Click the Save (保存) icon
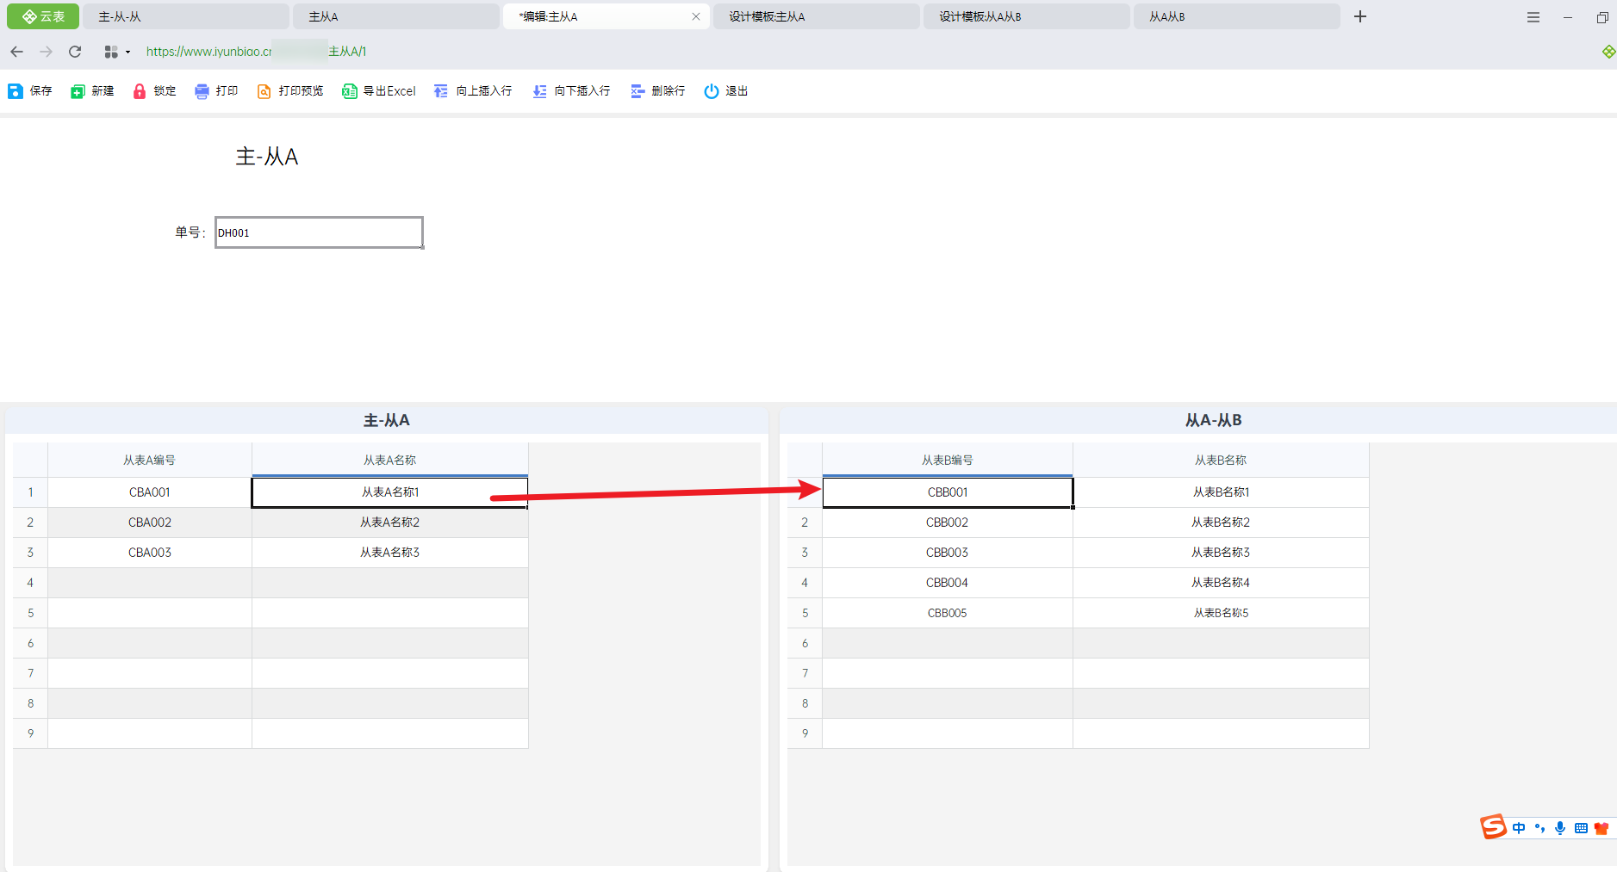Image resolution: width=1617 pixels, height=872 pixels. (16, 91)
